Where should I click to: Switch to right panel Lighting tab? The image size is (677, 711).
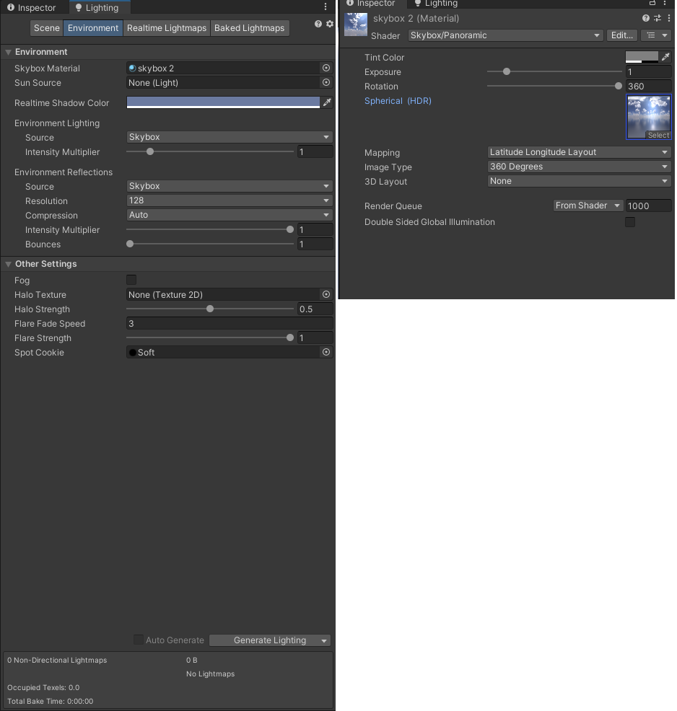click(437, 4)
